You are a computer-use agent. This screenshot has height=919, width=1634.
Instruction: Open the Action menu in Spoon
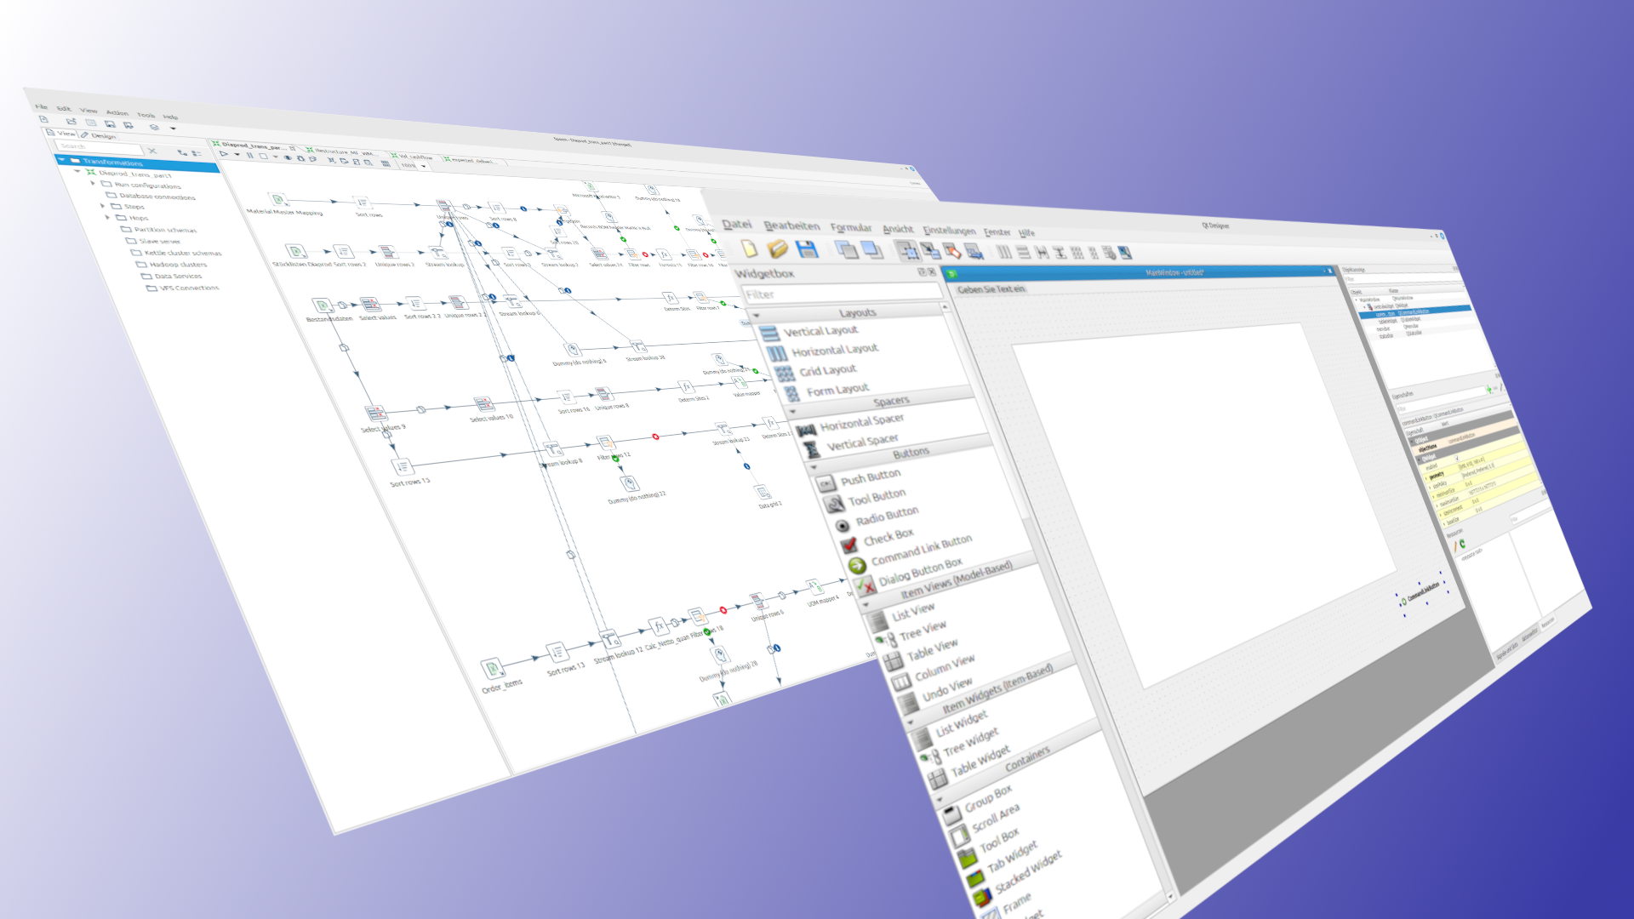(117, 112)
